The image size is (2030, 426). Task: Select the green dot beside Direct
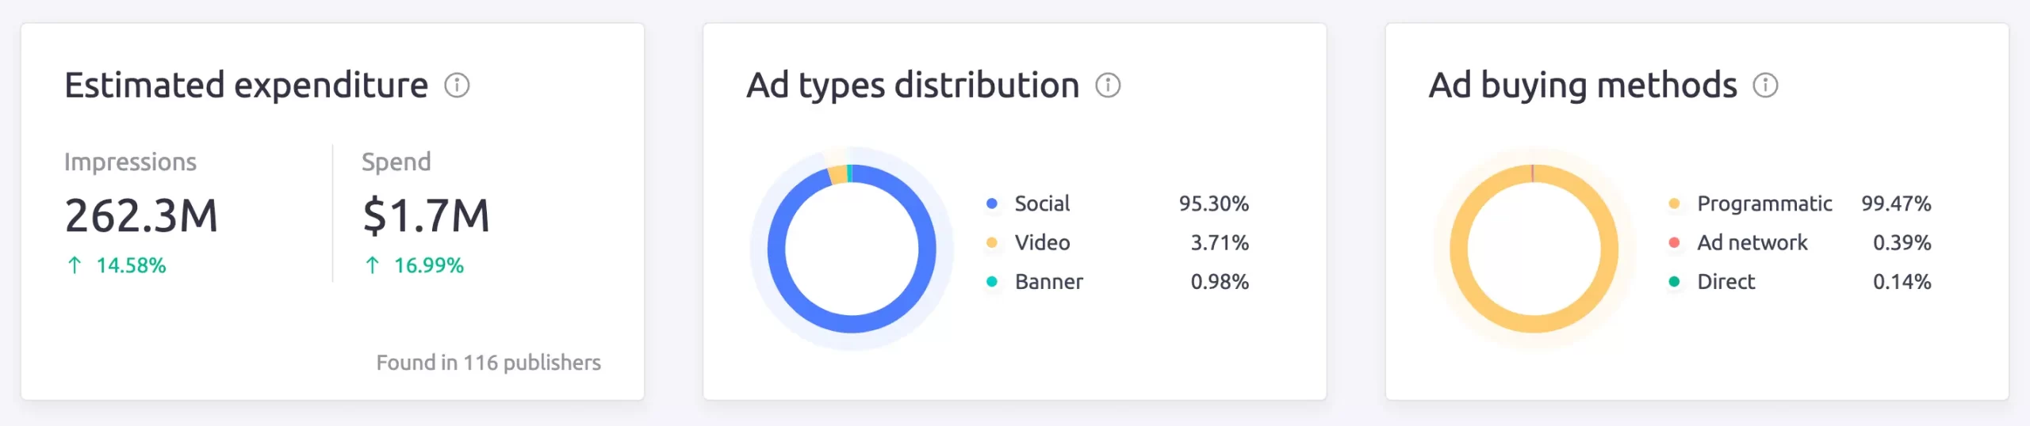pos(1674,281)
